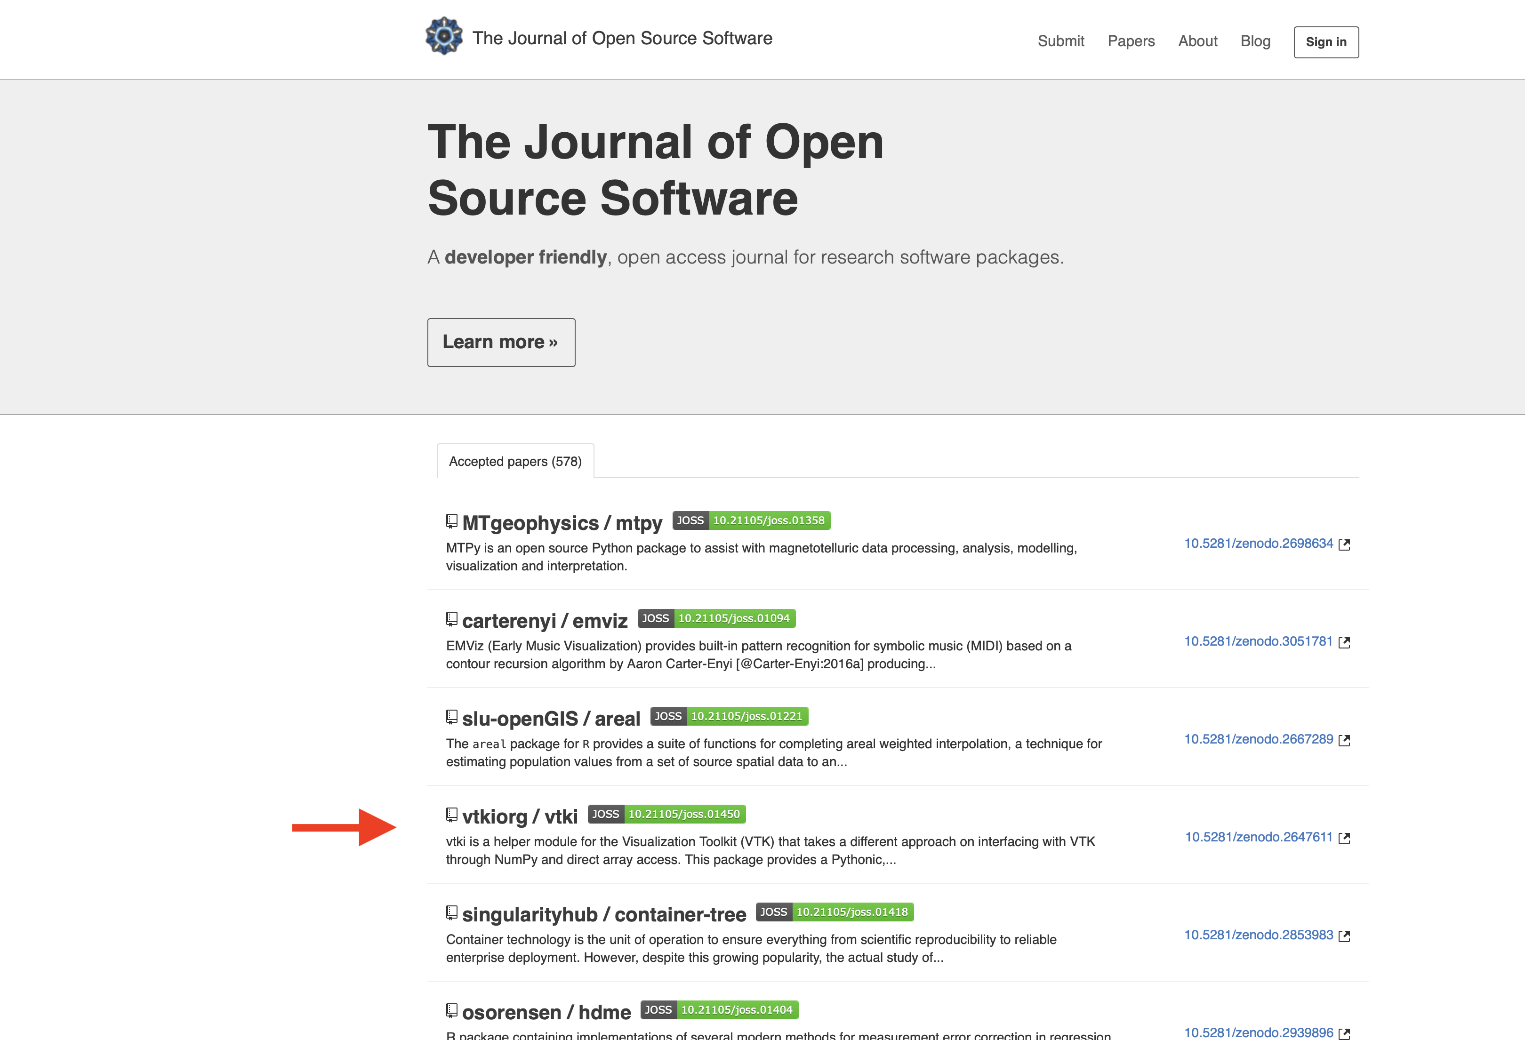Open the MTgeophysics / mtpy paper
1525x1040 pixels.
point(562,523)
